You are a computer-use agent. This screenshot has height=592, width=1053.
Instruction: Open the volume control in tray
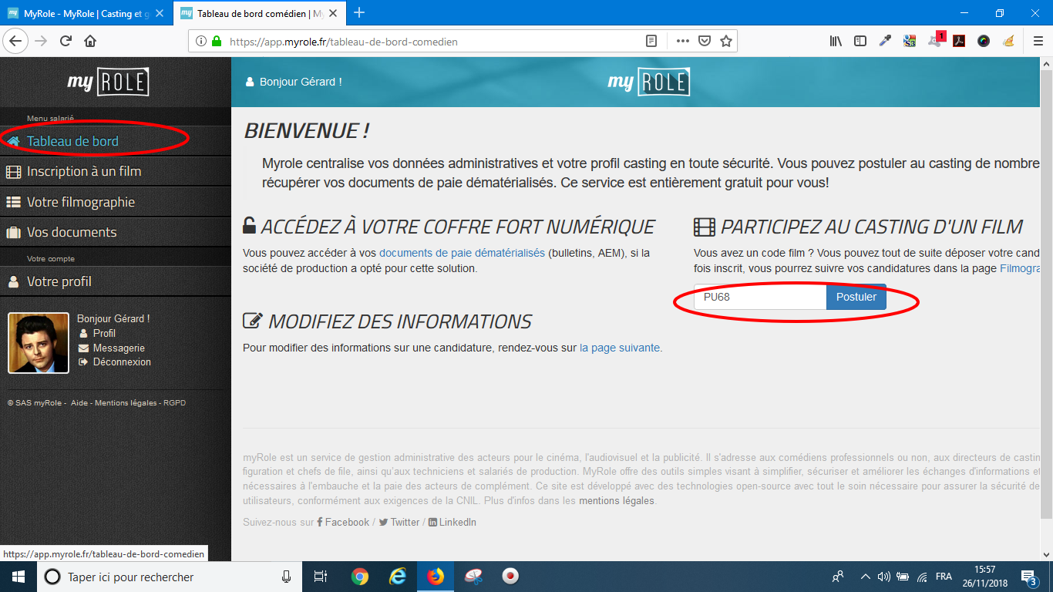[x=883, y=577]
